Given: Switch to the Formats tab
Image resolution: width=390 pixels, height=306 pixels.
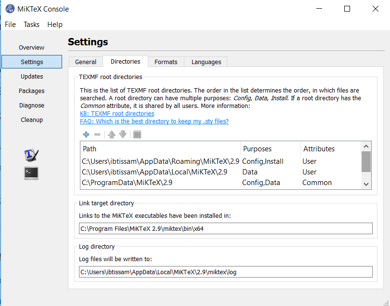Looking at the screenshot, I should 166,62.
